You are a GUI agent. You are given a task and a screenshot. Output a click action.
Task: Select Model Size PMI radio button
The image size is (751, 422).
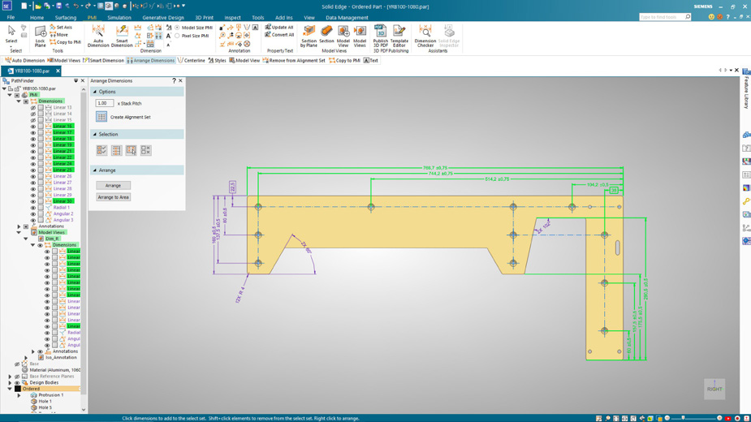pyautogui.click(x=177, y=28)
